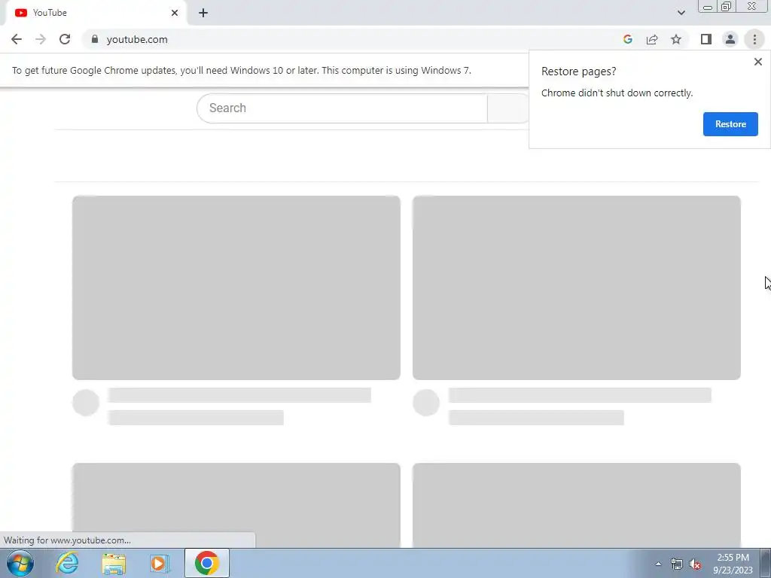
Task: Open the Windows Start menu
Action: [x=20, y=563]
